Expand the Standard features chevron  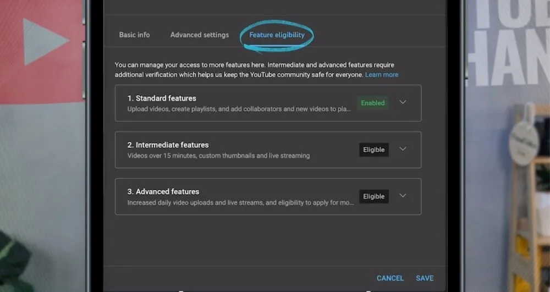(x=403, y=102)
